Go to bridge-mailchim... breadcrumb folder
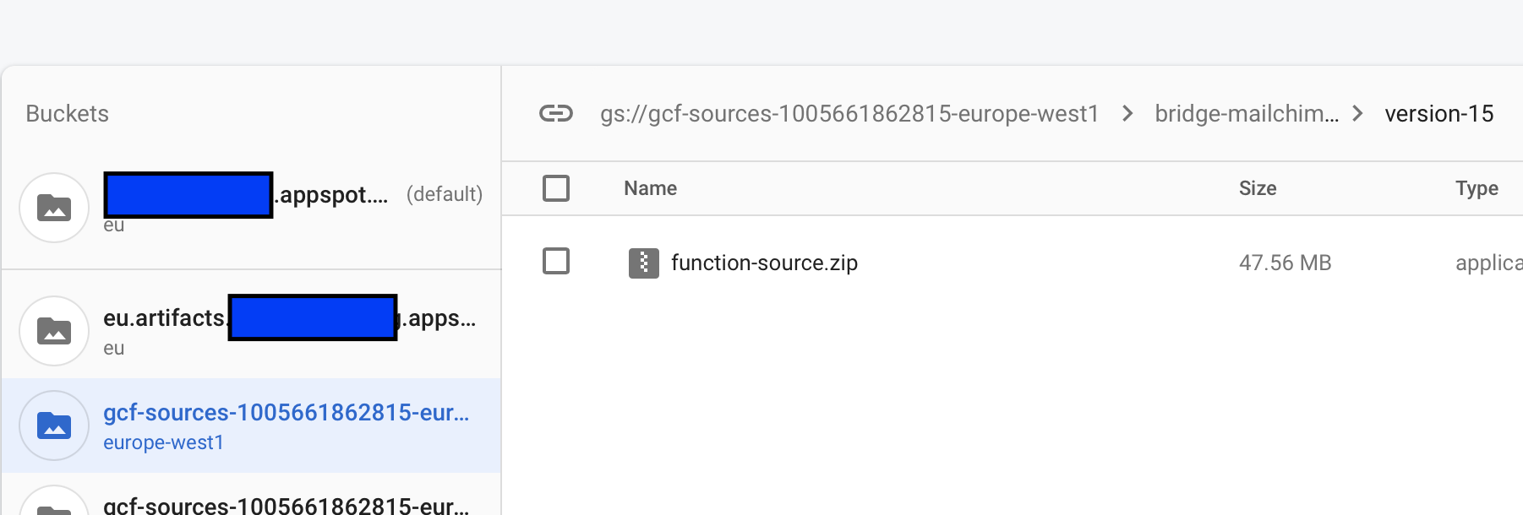Screen dimensions: 1523x515 coord(1247,113)
